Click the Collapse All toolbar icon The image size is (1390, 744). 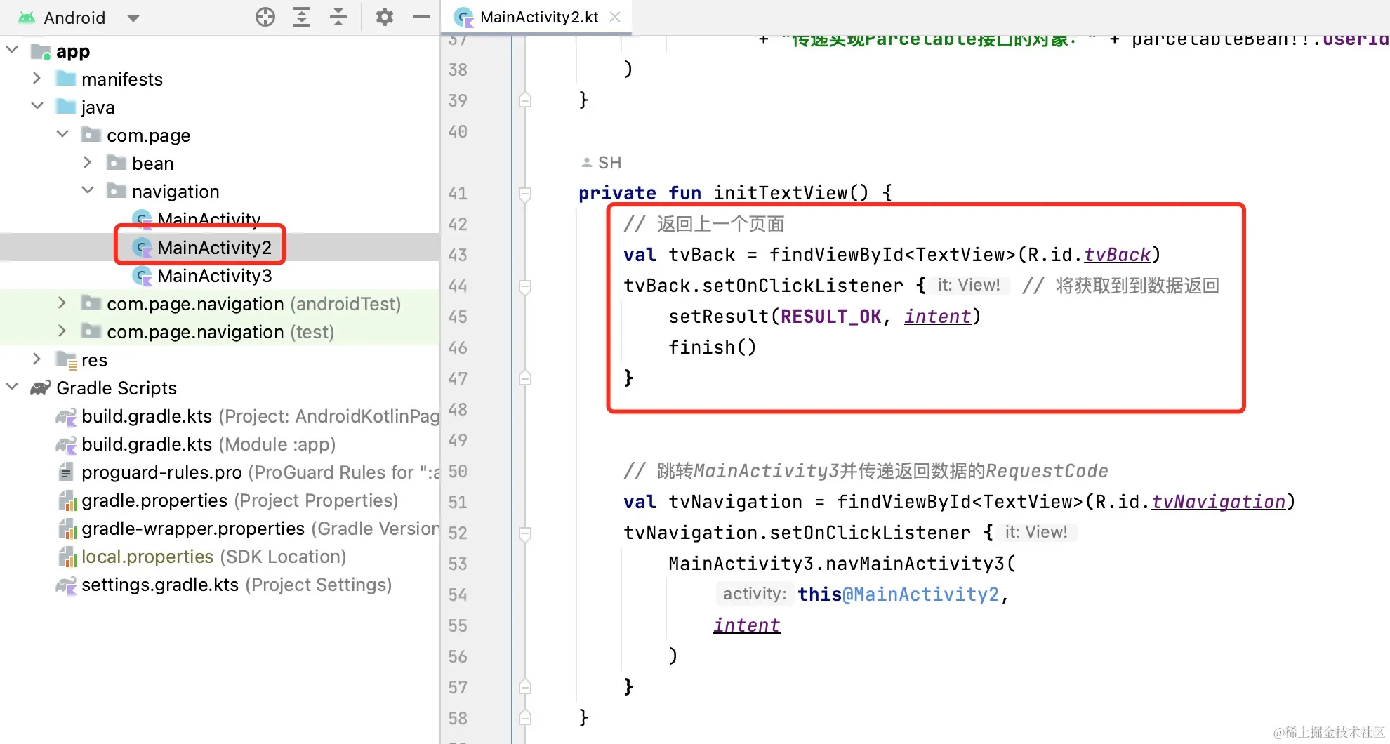[x=338, y=17]
